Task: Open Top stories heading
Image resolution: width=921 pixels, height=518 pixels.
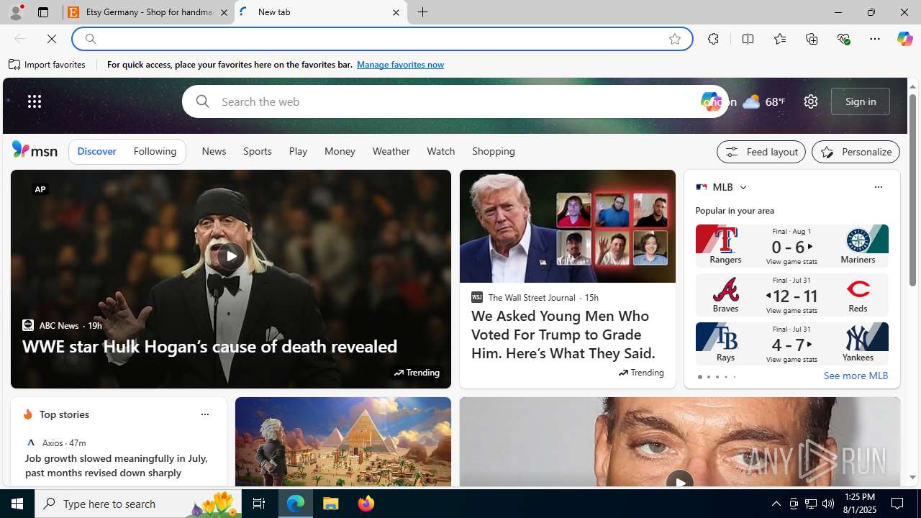Action: tap(64, 414)
